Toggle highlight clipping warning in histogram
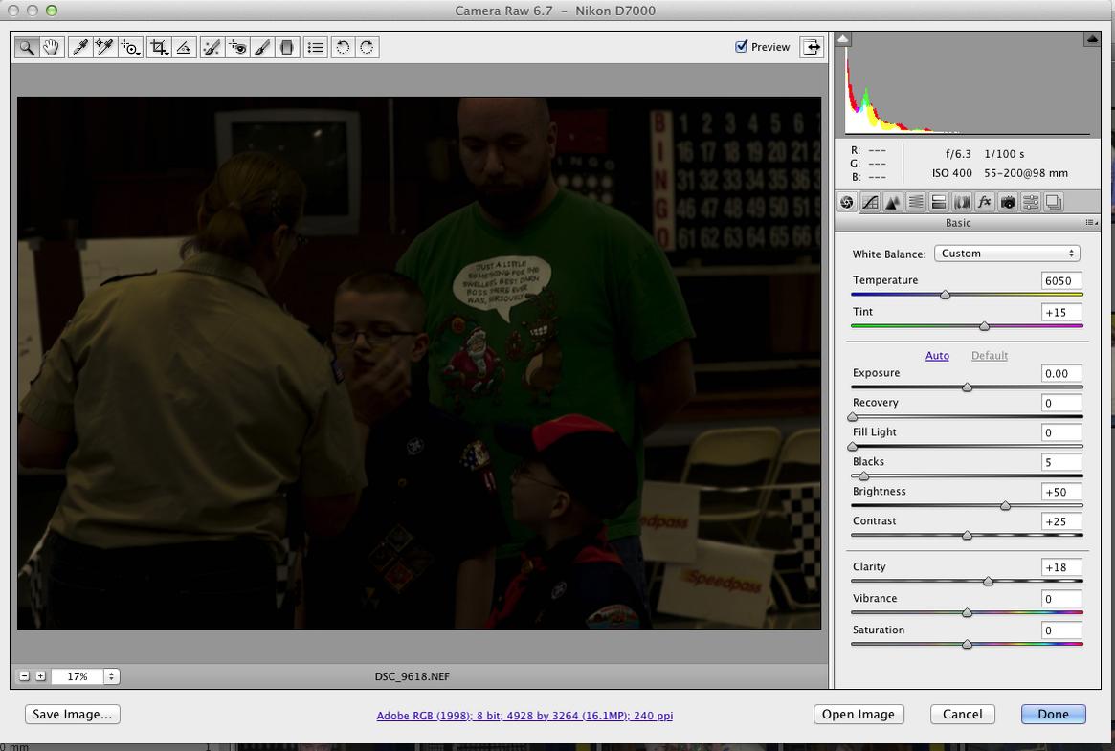This screenshot has width=1115, height=751. tap(1091, 39)
